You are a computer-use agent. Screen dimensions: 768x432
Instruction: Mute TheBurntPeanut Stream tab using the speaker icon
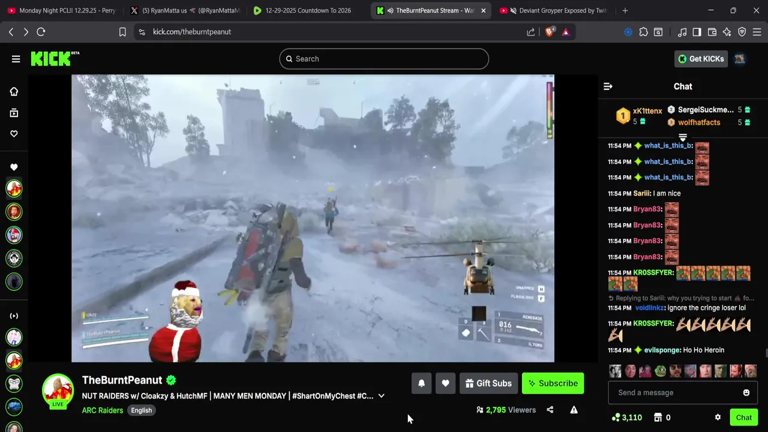coord(391,11)
